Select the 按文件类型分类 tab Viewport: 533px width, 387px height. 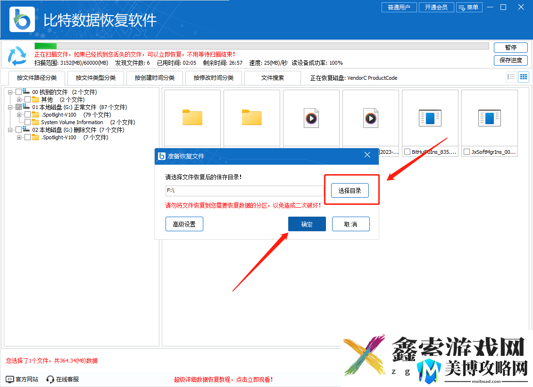pyautogui.click(x=96, y=78)
